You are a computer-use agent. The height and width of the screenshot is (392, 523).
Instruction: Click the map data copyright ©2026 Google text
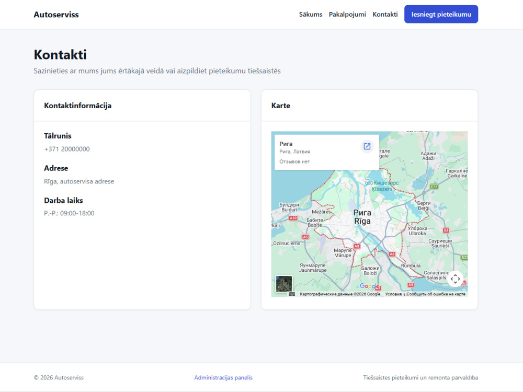tap(340, 294)
